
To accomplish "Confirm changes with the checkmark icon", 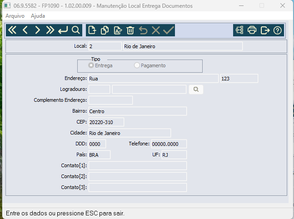I will click(x=169, y=30).
